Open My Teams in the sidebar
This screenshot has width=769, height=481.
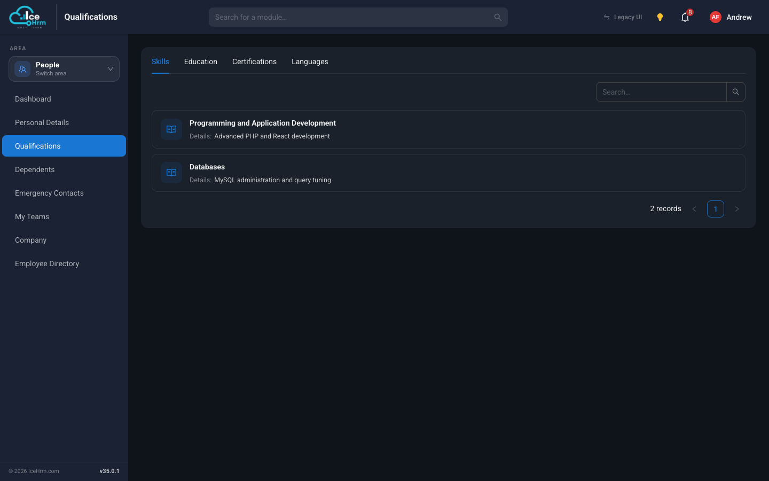64,216
